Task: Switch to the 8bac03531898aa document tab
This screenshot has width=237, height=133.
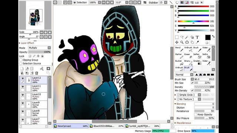Action: click(x=107, y=126)
